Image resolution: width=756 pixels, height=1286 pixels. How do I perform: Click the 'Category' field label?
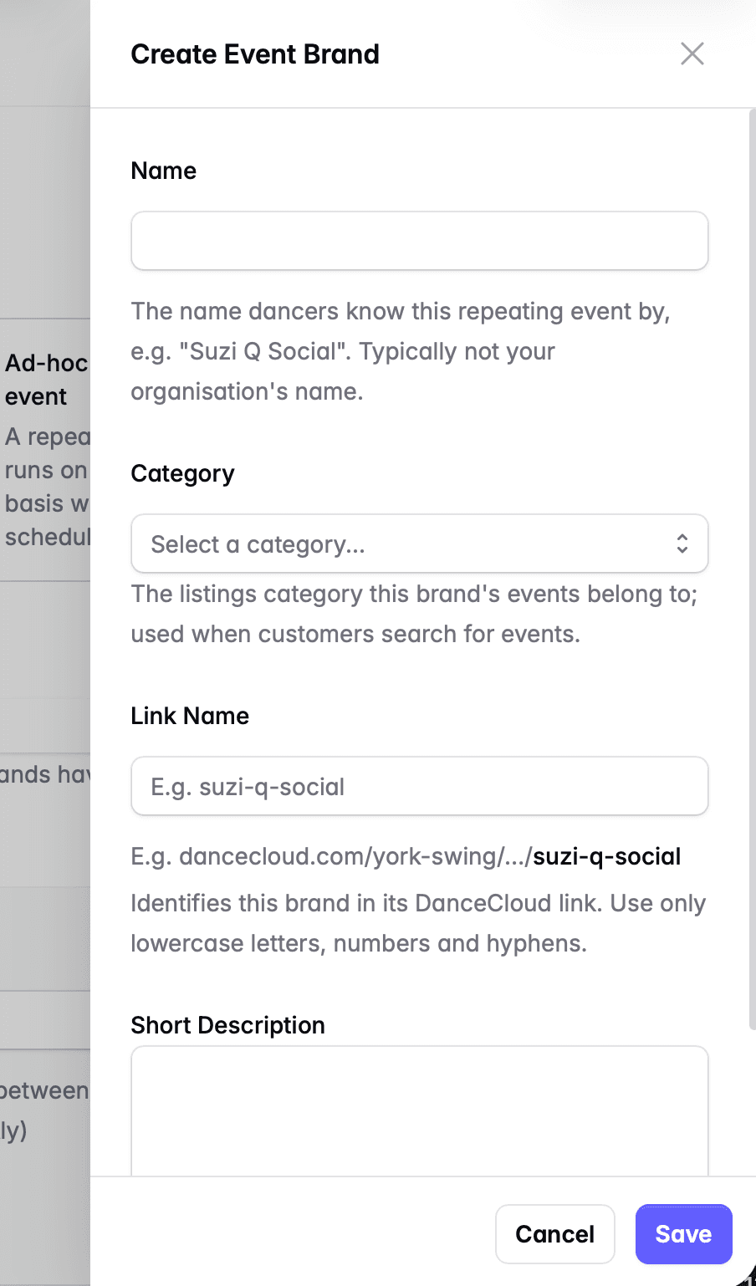click(x=183, y=473)
